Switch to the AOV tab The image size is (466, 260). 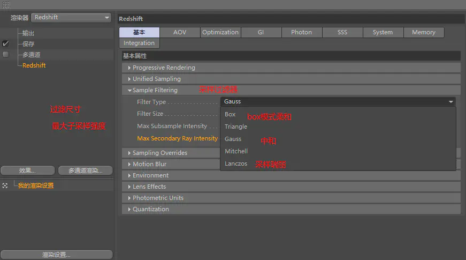(180, 32)
